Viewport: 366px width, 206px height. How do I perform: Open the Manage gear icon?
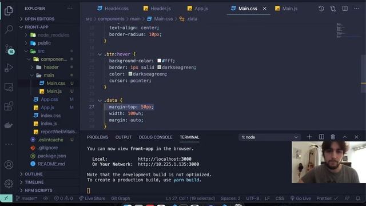tap(9, 184)
